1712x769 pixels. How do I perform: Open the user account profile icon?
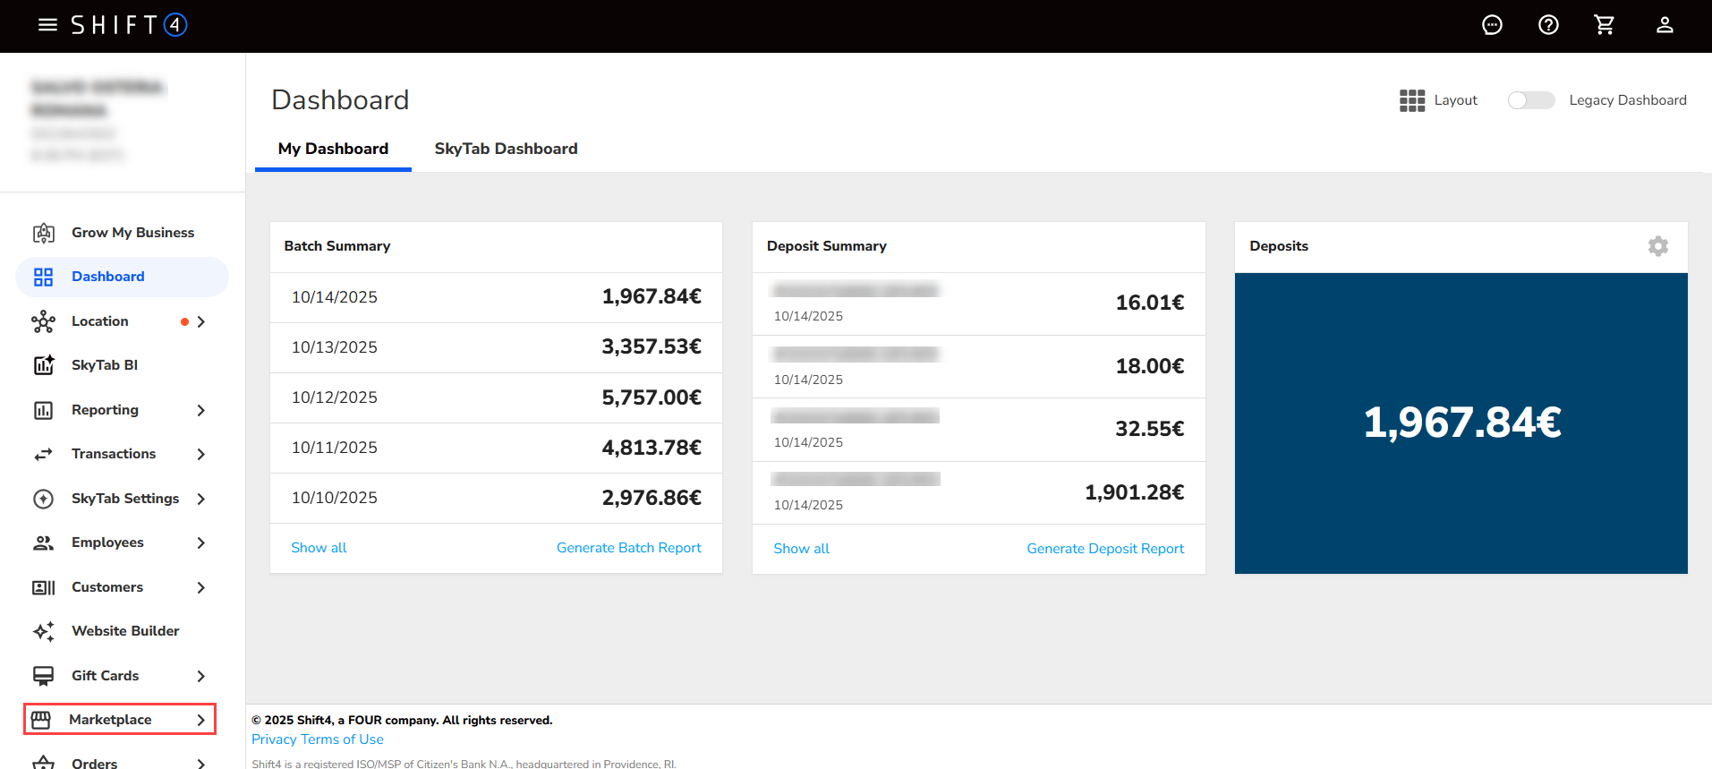pos(1664,25)
